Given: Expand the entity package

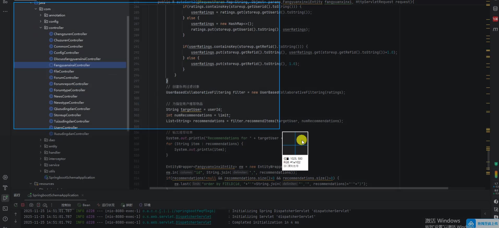Looking at the screenshot, I should coord(41,146).
